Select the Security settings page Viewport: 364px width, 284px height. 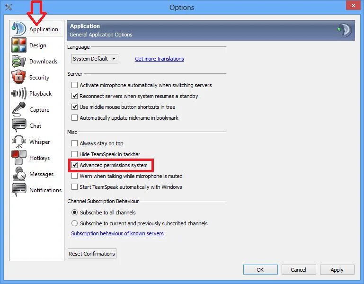(x=36, y=77)
